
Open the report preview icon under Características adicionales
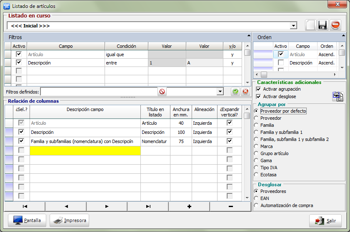click(338, 96)
